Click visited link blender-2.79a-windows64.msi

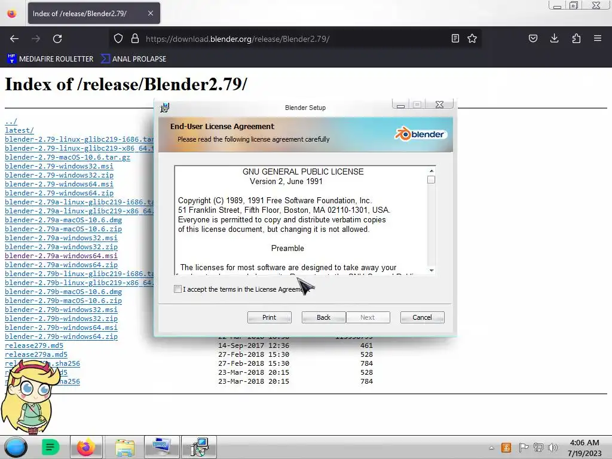[x=62, y=256]
